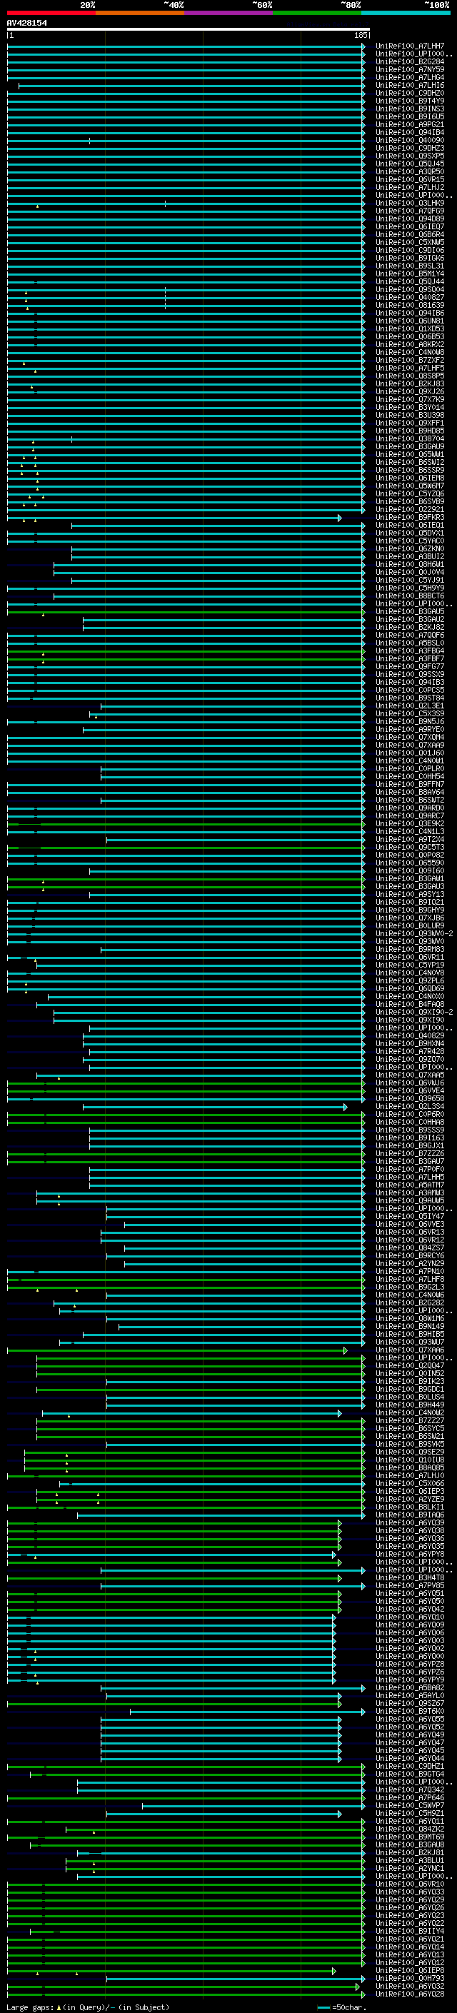Select the UniRef100_C5YP19 label

tap(410, 965)
